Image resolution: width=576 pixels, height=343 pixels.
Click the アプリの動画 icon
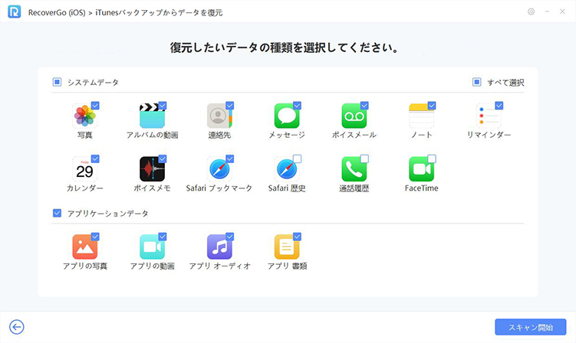[152, 247]
